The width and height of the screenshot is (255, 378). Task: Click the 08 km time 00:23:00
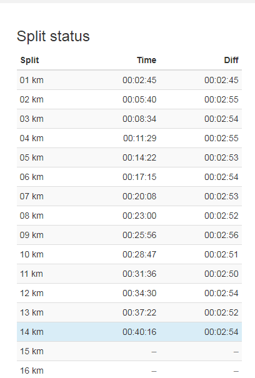click(139, 216)
